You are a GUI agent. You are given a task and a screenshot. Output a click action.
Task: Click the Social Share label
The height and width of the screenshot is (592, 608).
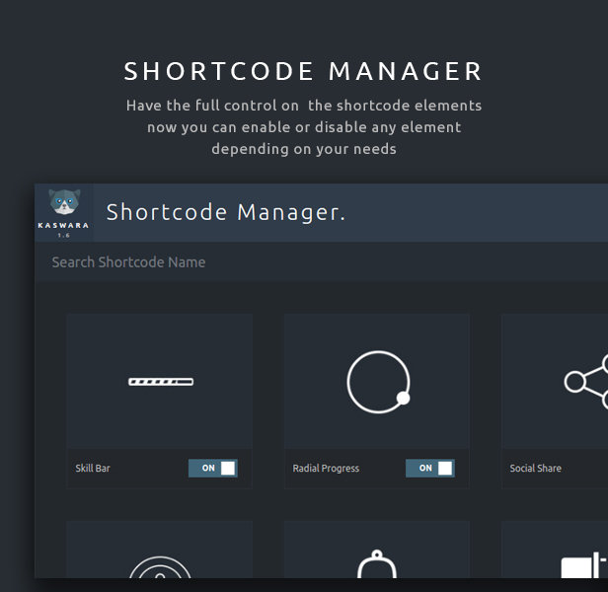tap(536, 469)
